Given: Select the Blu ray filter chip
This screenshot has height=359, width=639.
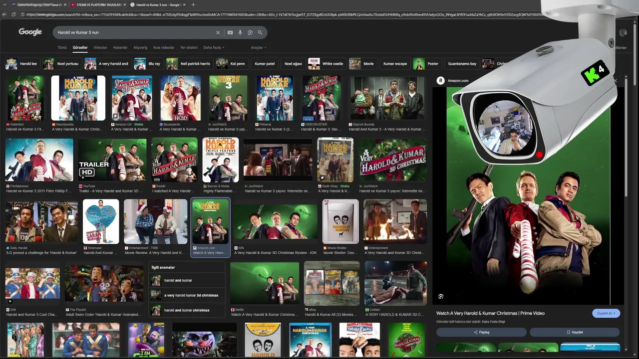Looking at the screenshot, I should tap(148, 64).
